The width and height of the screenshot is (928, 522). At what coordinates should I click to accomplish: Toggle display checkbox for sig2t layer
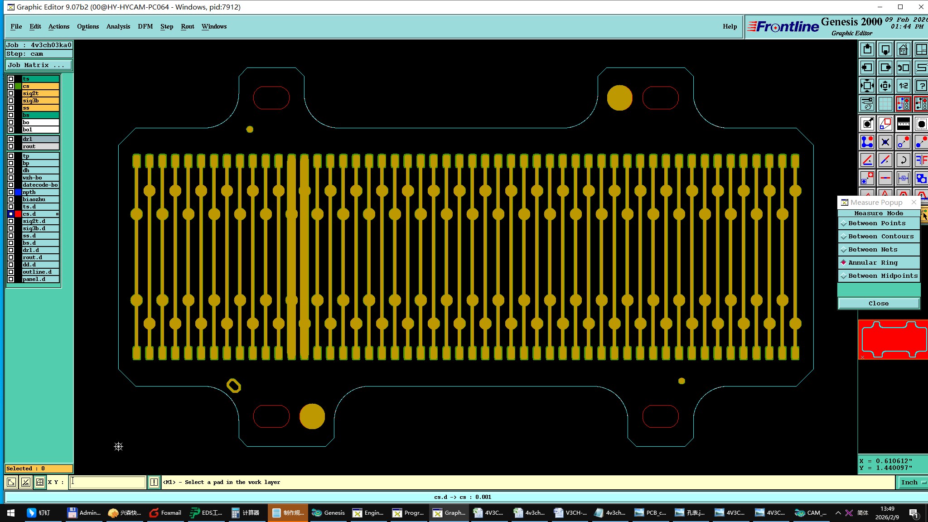coord(11,93)
